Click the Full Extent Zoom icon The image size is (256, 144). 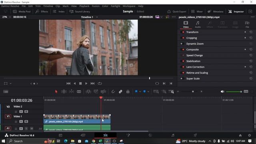(156, 92)
